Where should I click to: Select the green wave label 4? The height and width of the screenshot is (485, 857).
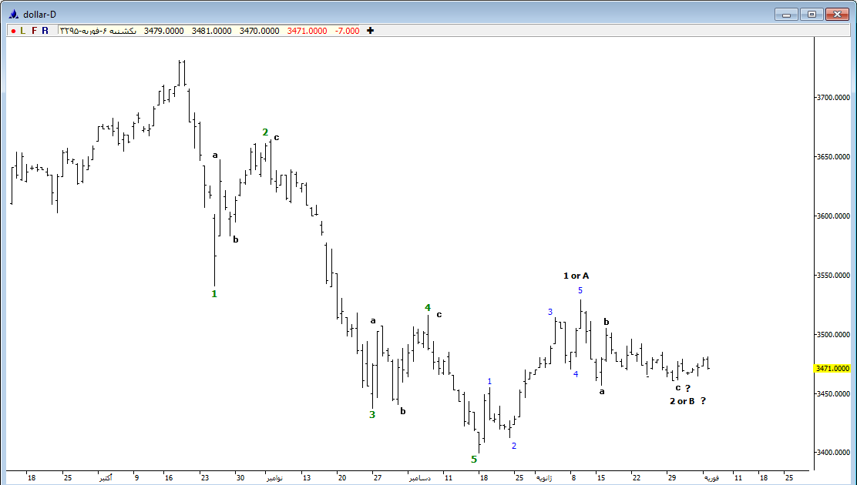pyautogui.click(x=428, y=308)
